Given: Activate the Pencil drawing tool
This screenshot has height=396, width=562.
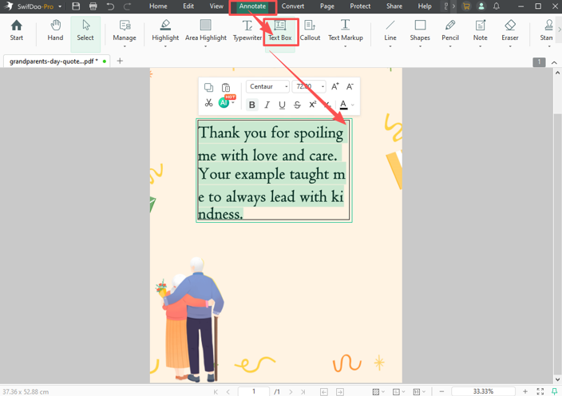Looking at the screenshot, I should coord(450,30).
